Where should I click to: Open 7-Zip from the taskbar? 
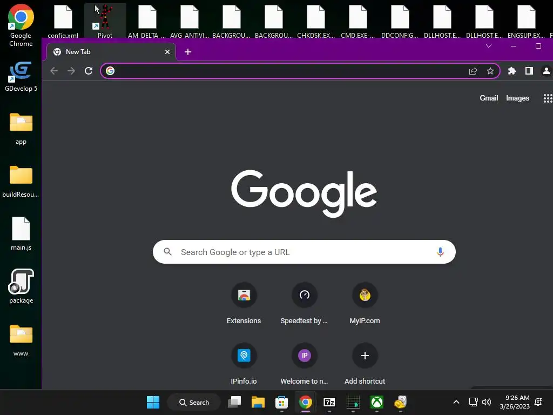[329, 402]
